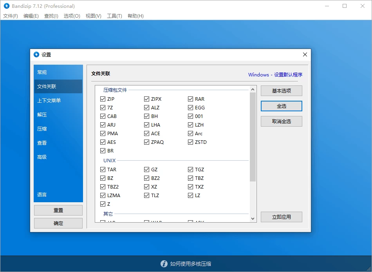Click the info icon in the status bar

[164, 264]
